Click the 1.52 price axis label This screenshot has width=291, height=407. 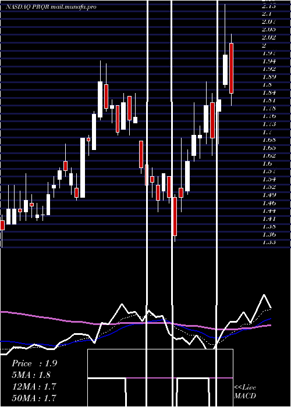269,187
